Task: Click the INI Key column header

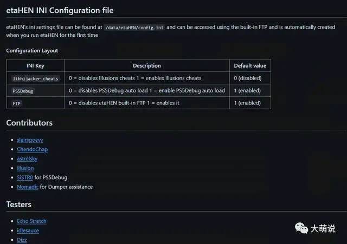Action: point(35,65)
